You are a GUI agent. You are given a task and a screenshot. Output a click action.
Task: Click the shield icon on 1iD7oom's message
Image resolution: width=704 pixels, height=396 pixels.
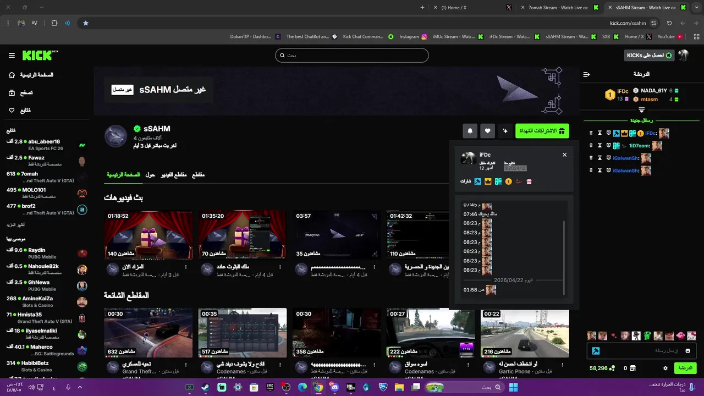[609, 146]
